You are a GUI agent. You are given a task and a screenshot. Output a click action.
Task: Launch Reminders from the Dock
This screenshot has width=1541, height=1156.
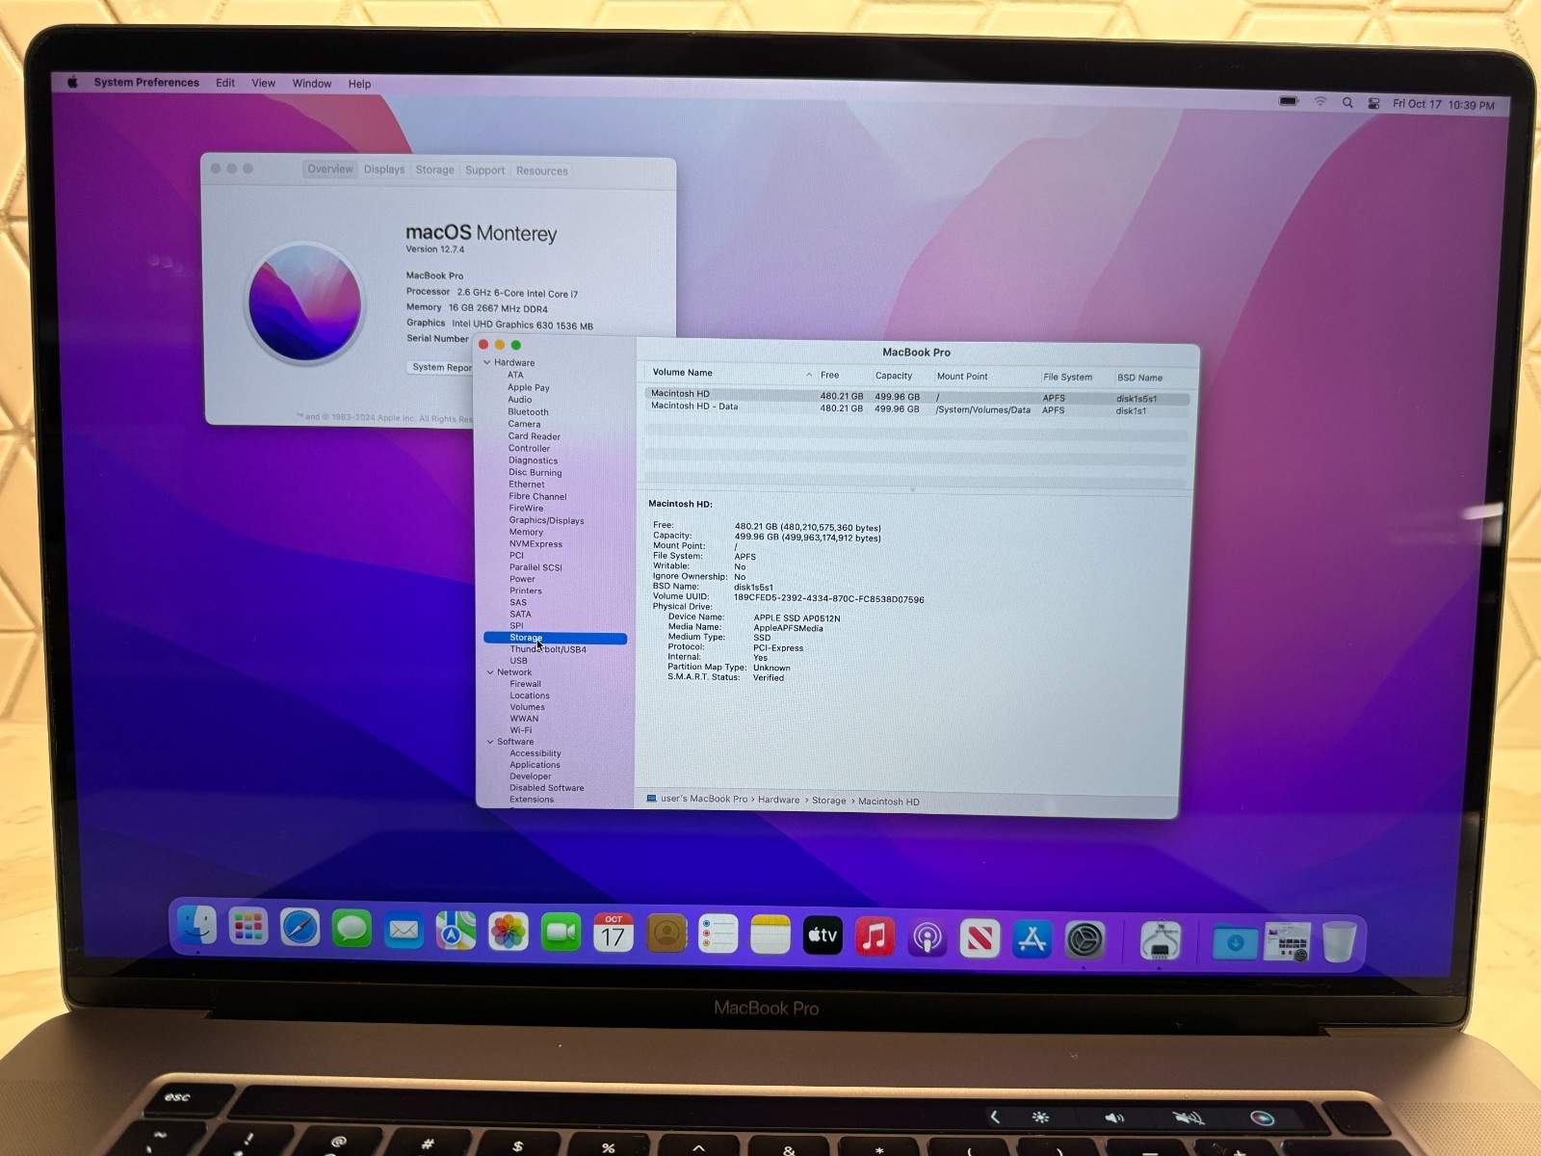(x=718, y=934)
